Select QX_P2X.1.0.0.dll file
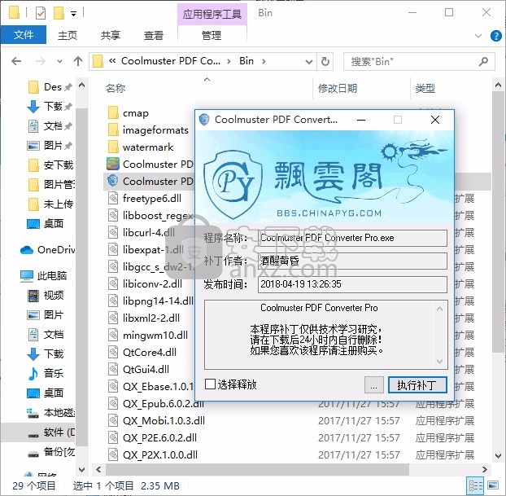506x496 pixels. pos(159,454)
